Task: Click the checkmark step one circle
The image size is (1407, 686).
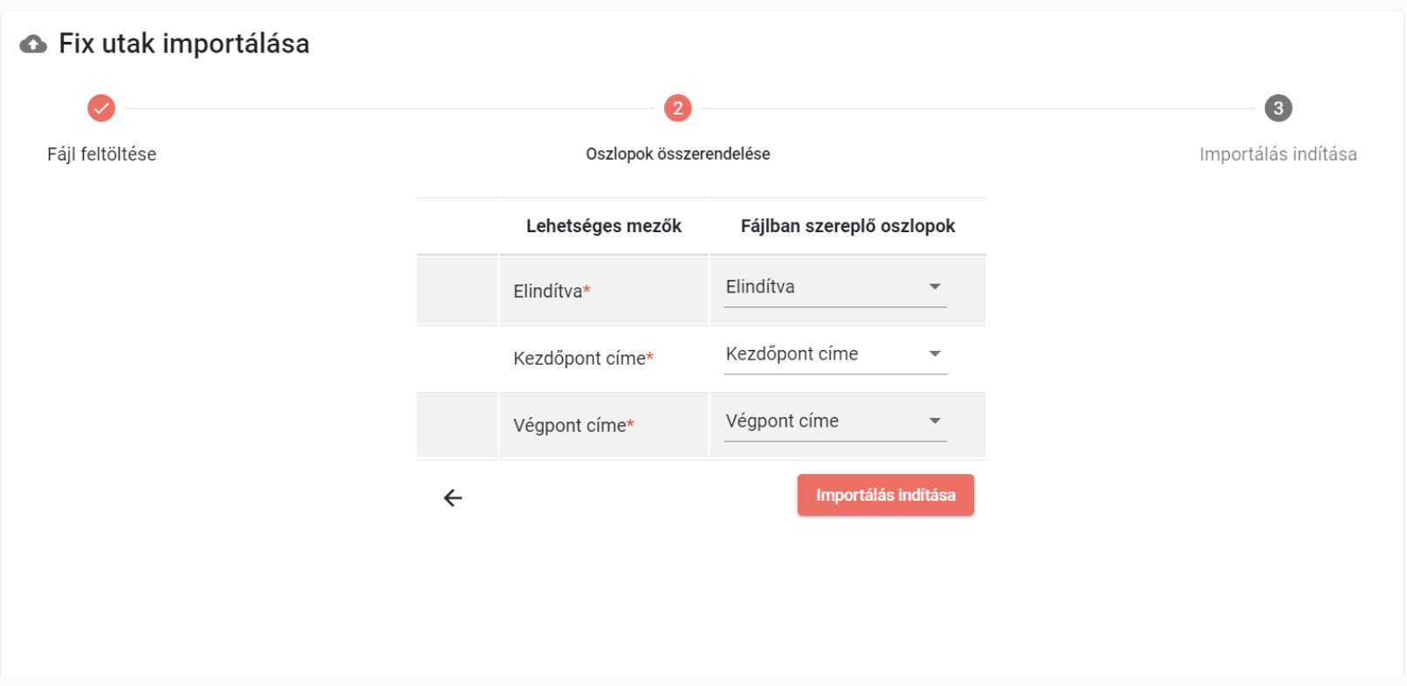Action: tap(101, 108)
